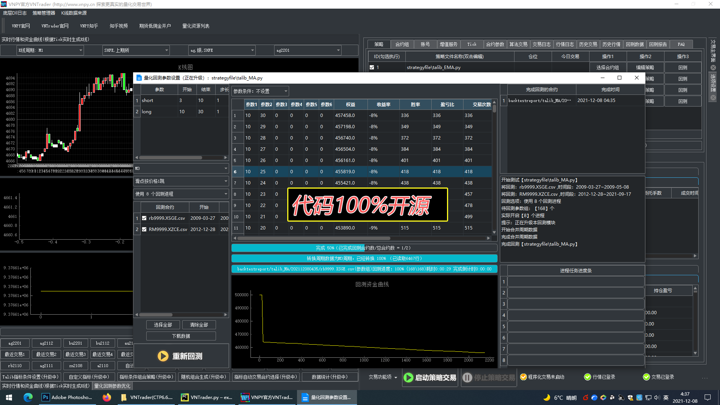Image resolution: width=720 pixels, height=405 pixels.
Task: Toggle the strategy ID 1 execution checkbox
Action: 372,67
